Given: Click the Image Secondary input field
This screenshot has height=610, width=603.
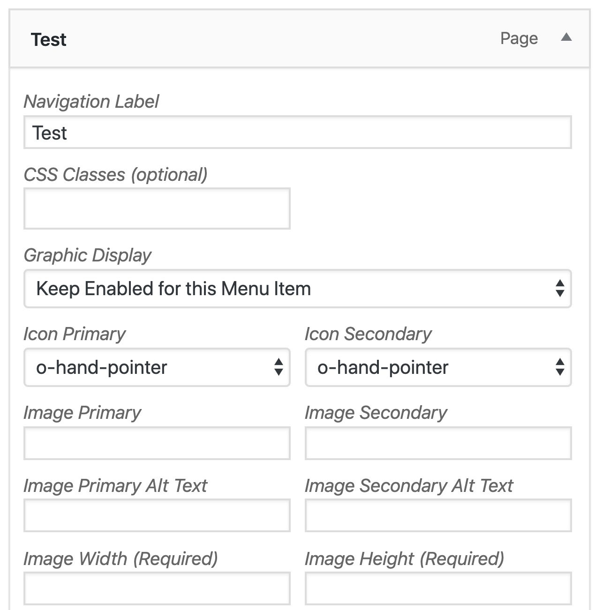Looking at the screenshot, I should [438, 443].
